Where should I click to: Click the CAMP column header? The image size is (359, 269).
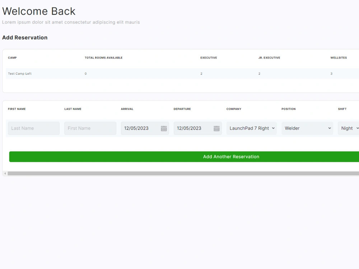12,58
